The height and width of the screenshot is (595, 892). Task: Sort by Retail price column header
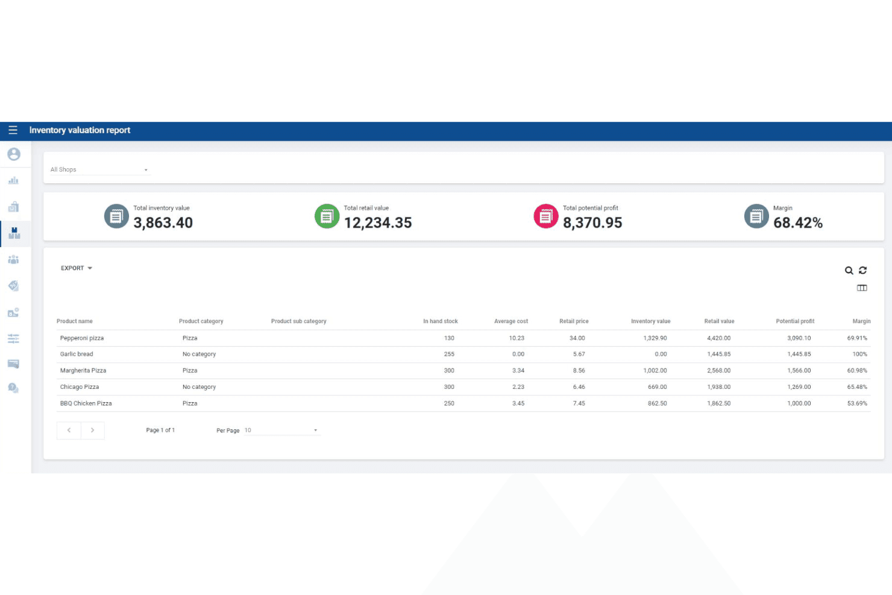point(574,321)
